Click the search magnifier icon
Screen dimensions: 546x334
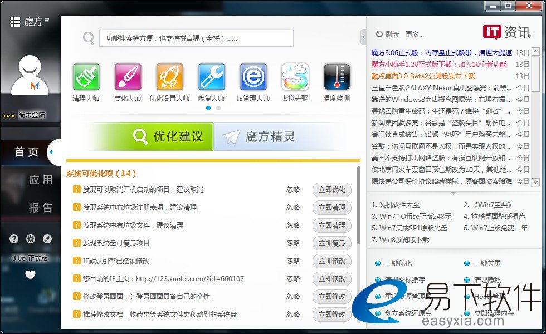pyautogui.click(x=89, y=38)
